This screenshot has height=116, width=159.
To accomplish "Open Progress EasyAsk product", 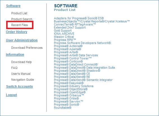I will (69, 83).
